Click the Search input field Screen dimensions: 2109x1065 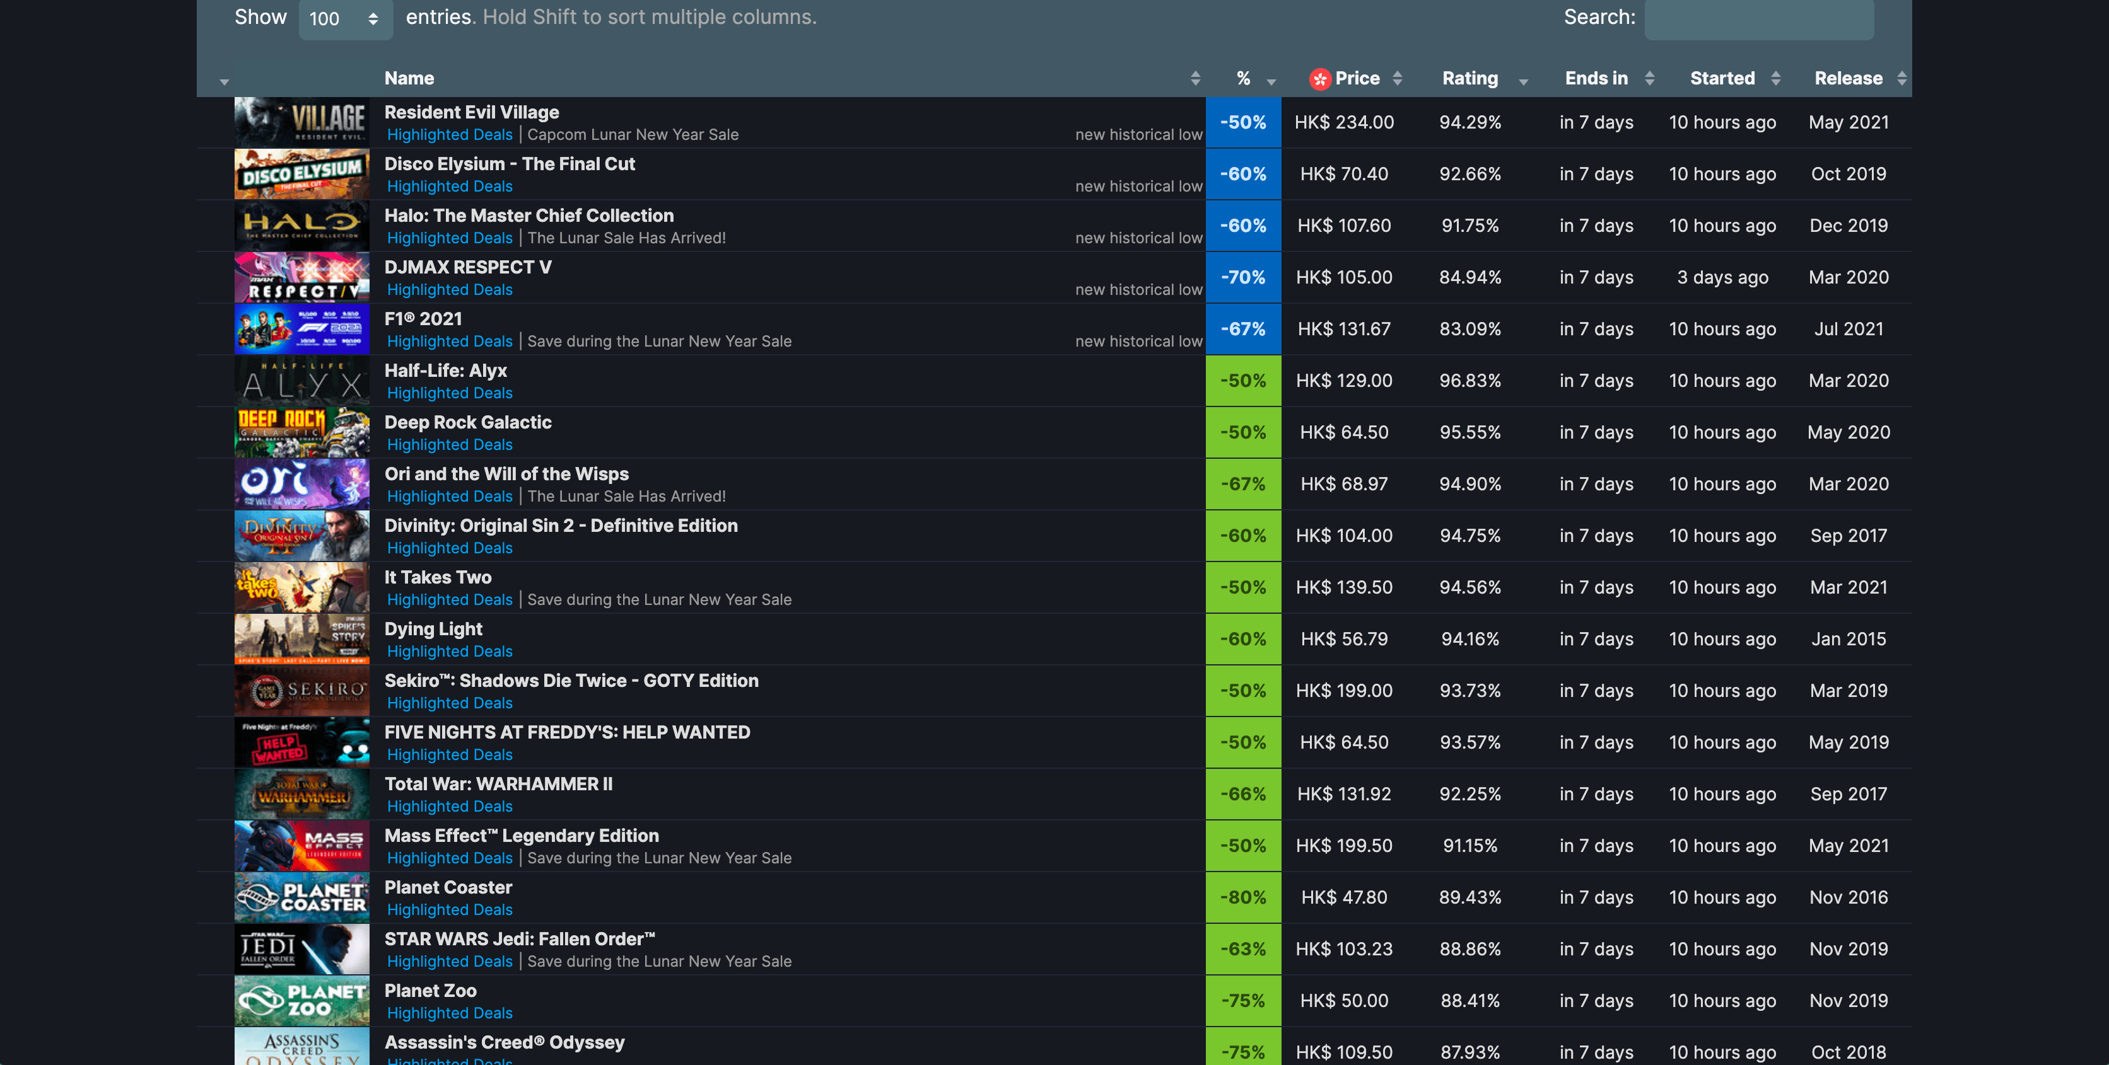point(1758,18)
